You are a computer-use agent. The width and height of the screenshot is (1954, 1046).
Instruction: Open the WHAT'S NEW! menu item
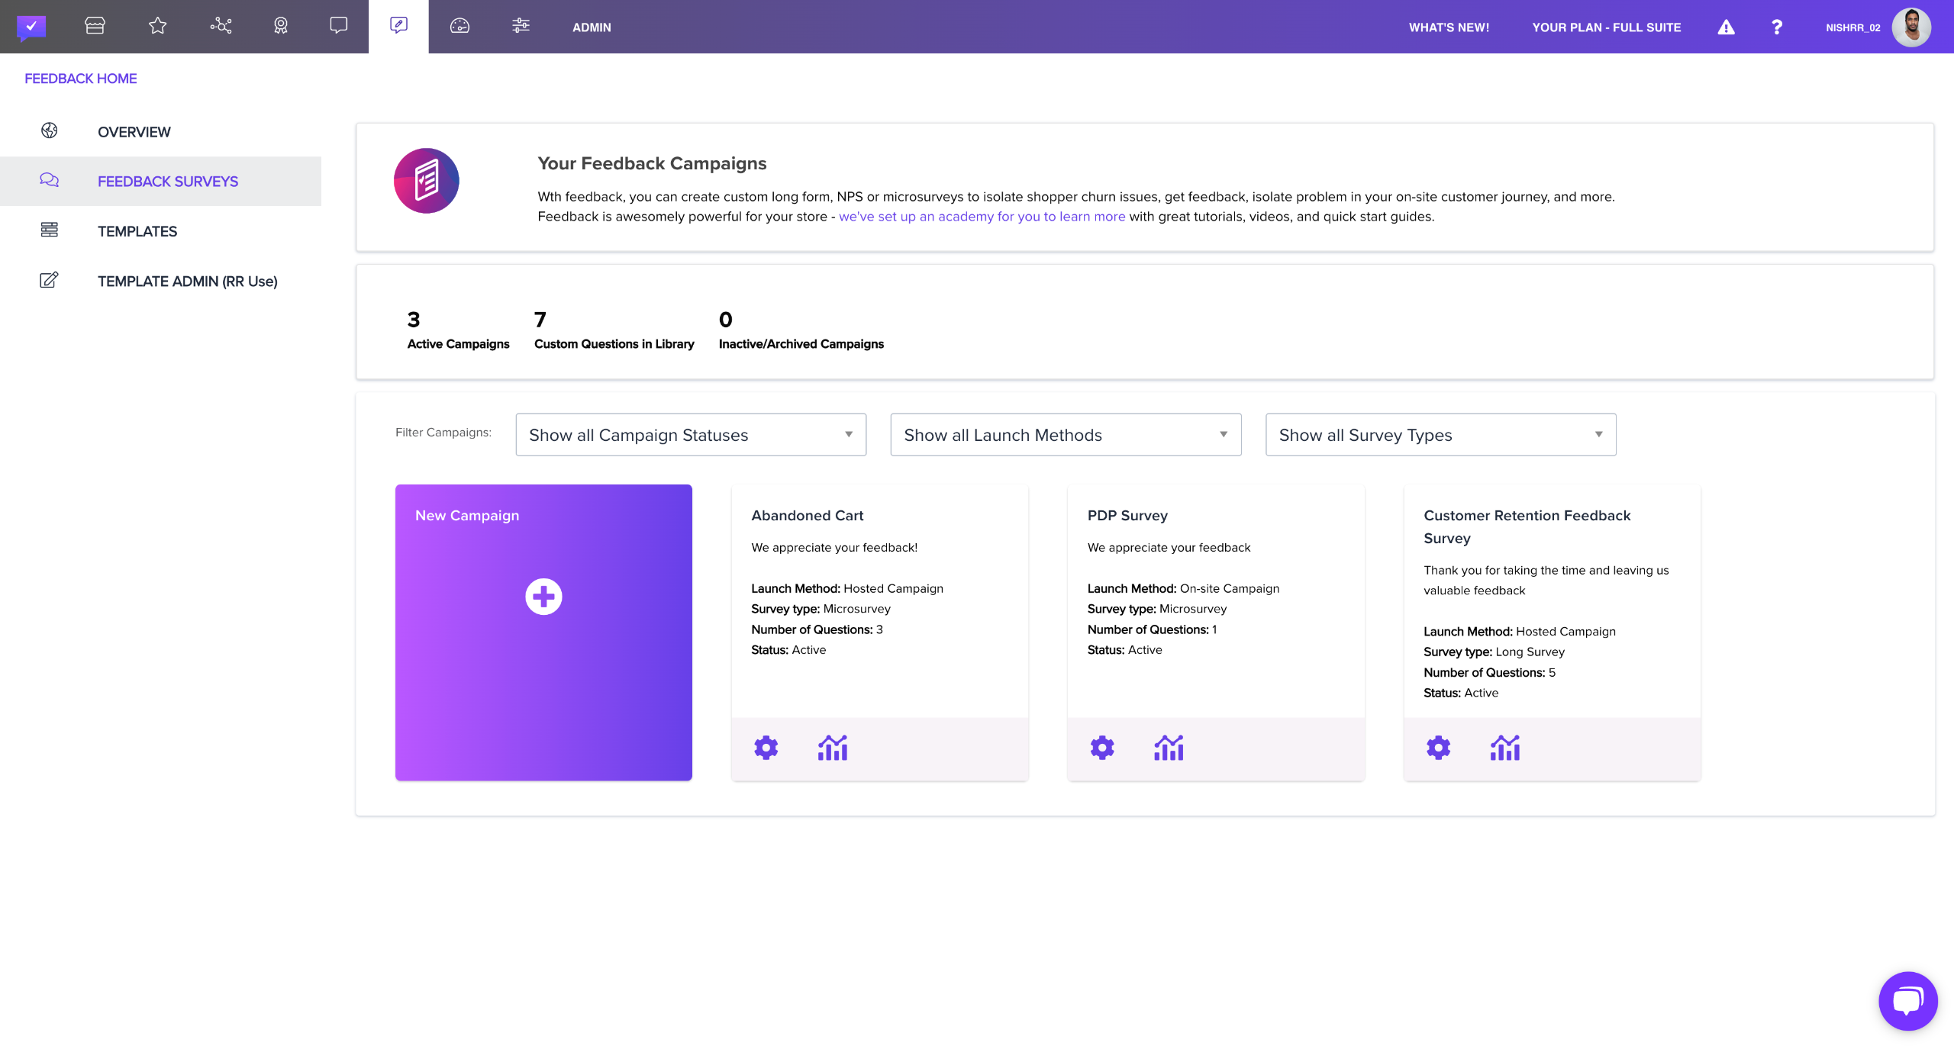(1449, 27)
